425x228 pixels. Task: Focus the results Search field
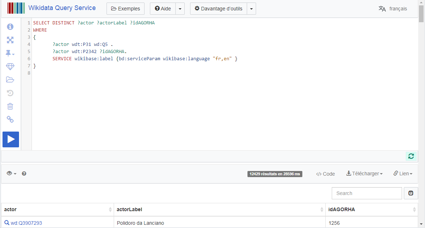pyautogui.click(x=367, y=193)
